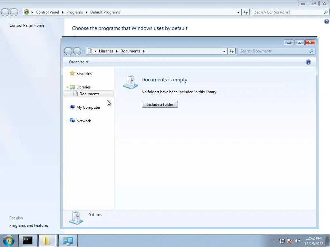The width and height of the screenshot is (330, 247).
Task: Click the '0 items' status text
Action: click(x=95, y=215)
